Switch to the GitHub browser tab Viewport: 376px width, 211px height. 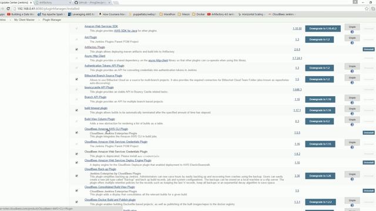click(92, 2)
